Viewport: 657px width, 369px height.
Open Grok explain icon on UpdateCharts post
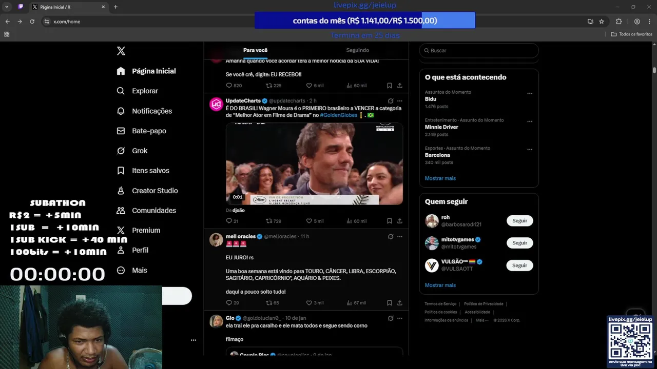(391, 101)
